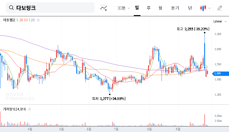Click the 5.00m volume axis label
The width and height of the screenshot is (229, 132).
[218, 116]
